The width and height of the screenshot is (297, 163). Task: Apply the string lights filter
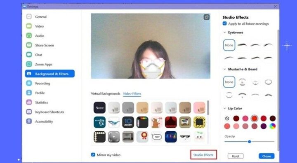(171, 137)
